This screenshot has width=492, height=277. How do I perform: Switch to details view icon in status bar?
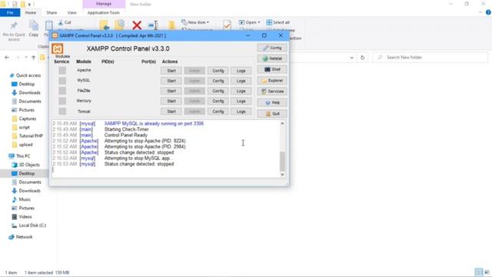click(479, 272)
